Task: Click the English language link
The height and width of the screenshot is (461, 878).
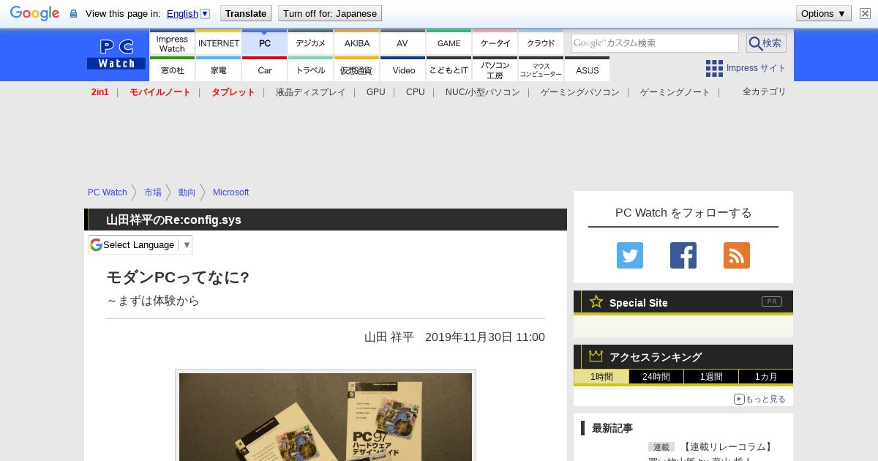Action: (x=182, y=13)
